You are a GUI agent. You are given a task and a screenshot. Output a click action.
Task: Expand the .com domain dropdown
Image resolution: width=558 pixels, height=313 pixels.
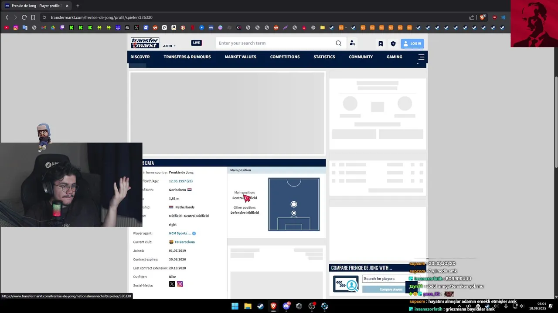click(x=170, y=46)
